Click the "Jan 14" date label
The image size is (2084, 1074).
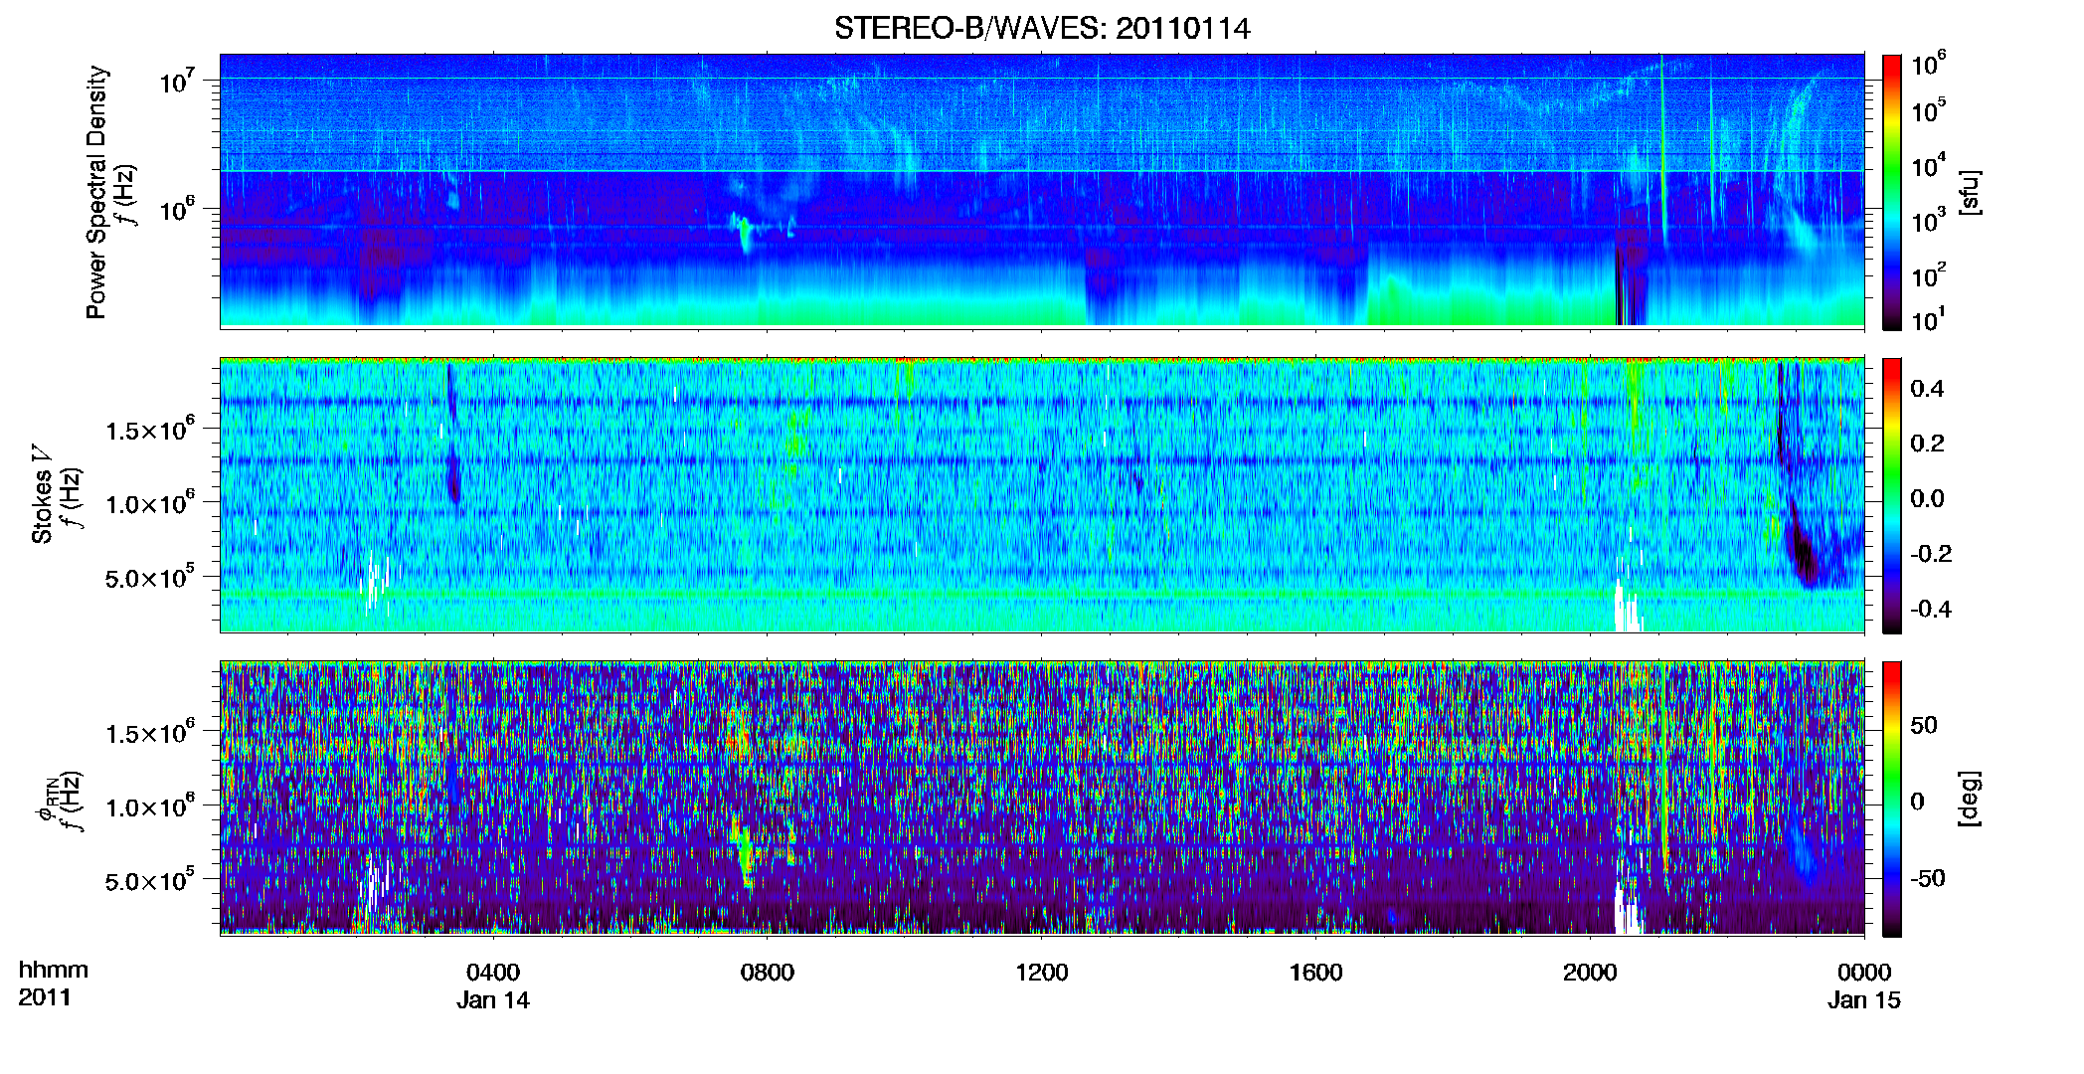pyautogui.click(x=493, y=1000)
